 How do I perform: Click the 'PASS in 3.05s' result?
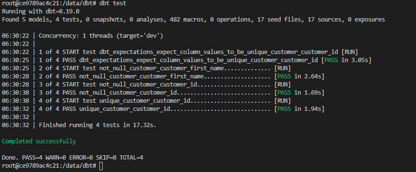coord(346,60)
